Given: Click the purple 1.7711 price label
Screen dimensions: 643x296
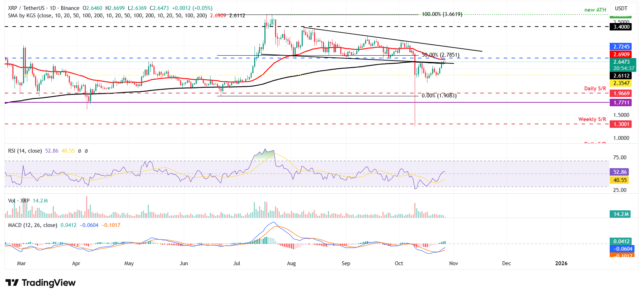Looking at the screenshot, I should pyautogui.click(x=621, y=103).
